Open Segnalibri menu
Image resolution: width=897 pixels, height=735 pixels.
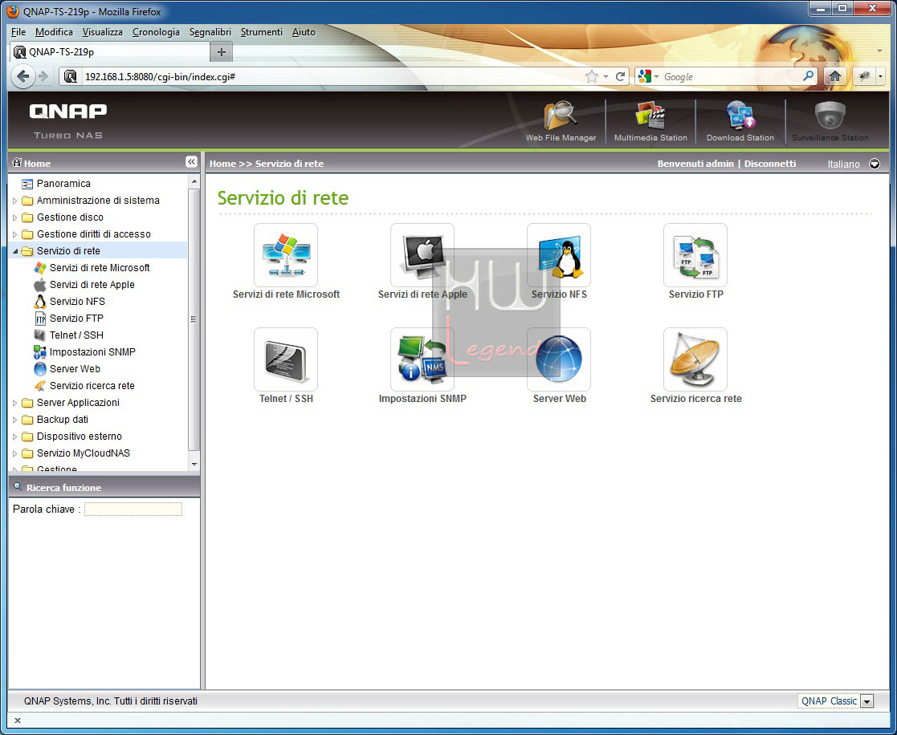point(210,32)
